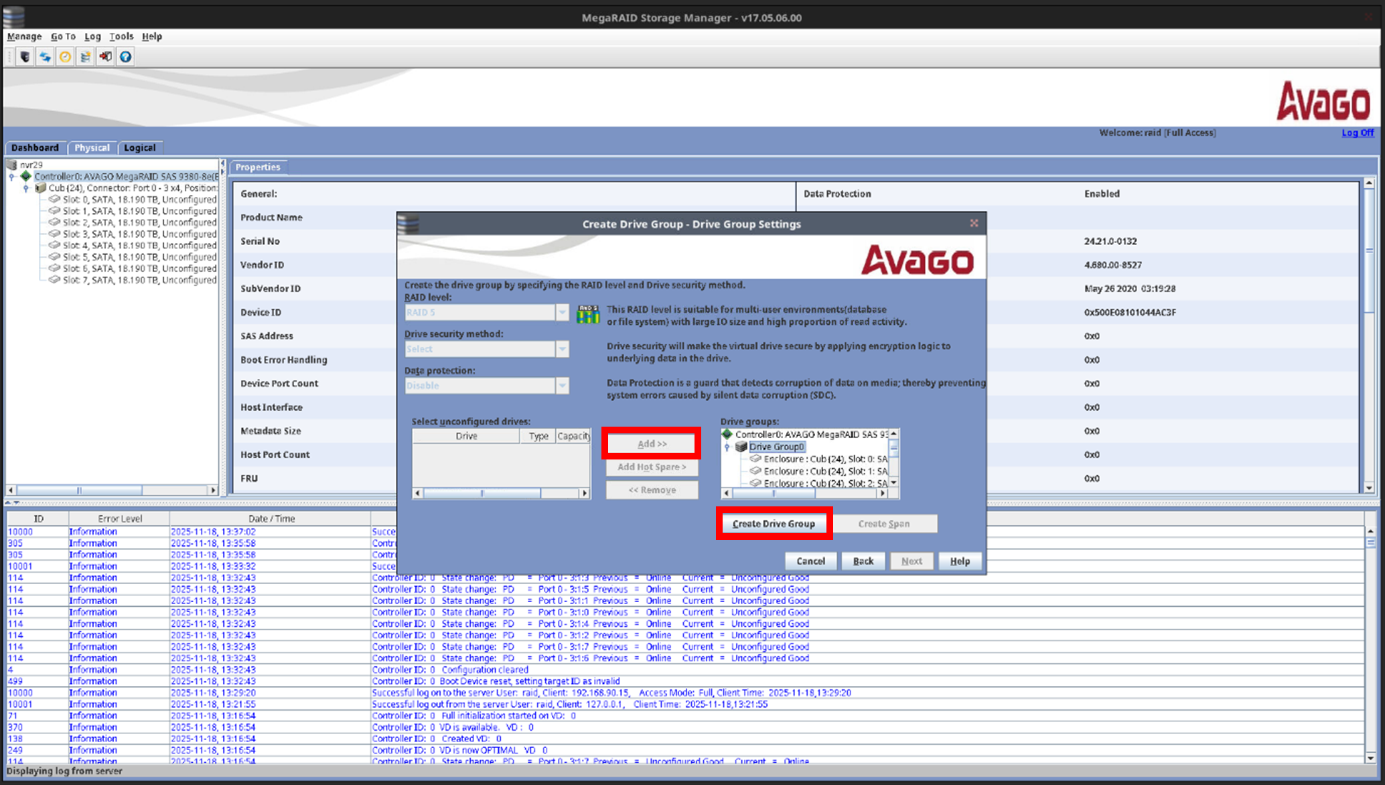Collapse the Cub (24) enclosure tree node
Screen dimensions: 1385x785
coord(26,188)
